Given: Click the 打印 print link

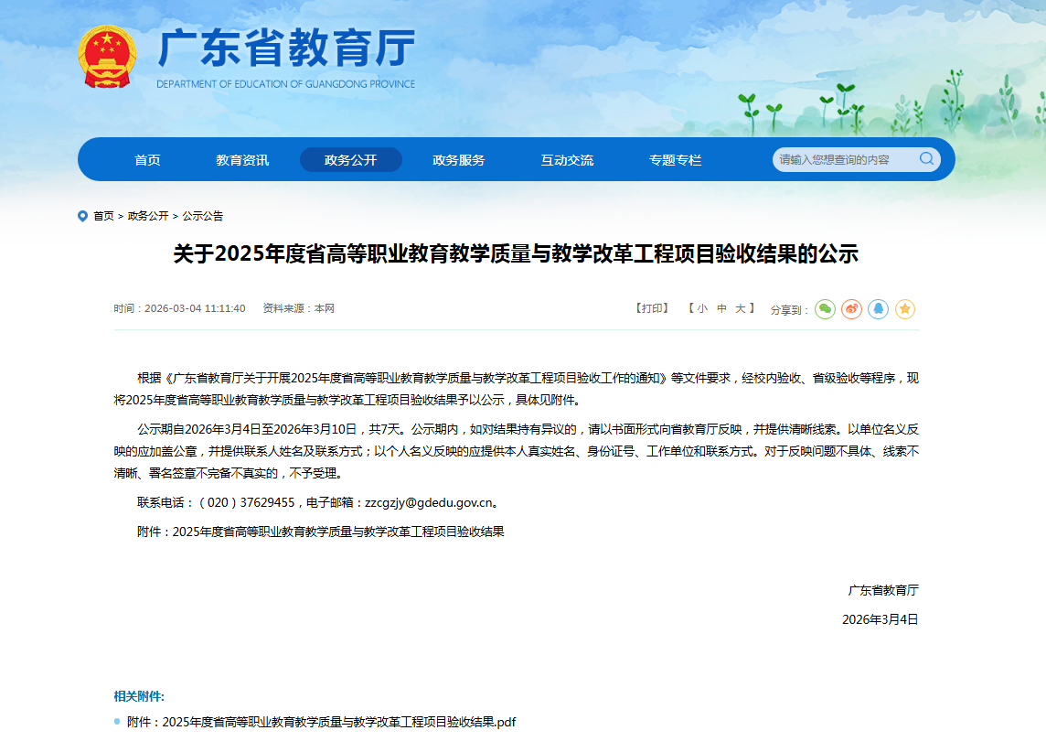Looking at the screenshot, I should [652, 308].
